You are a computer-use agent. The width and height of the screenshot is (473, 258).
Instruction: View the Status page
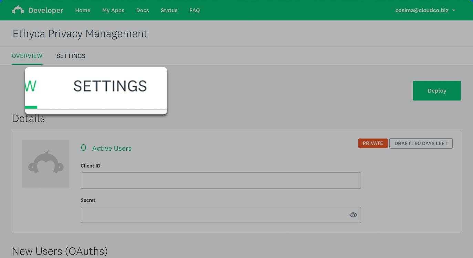click(169, 10)
